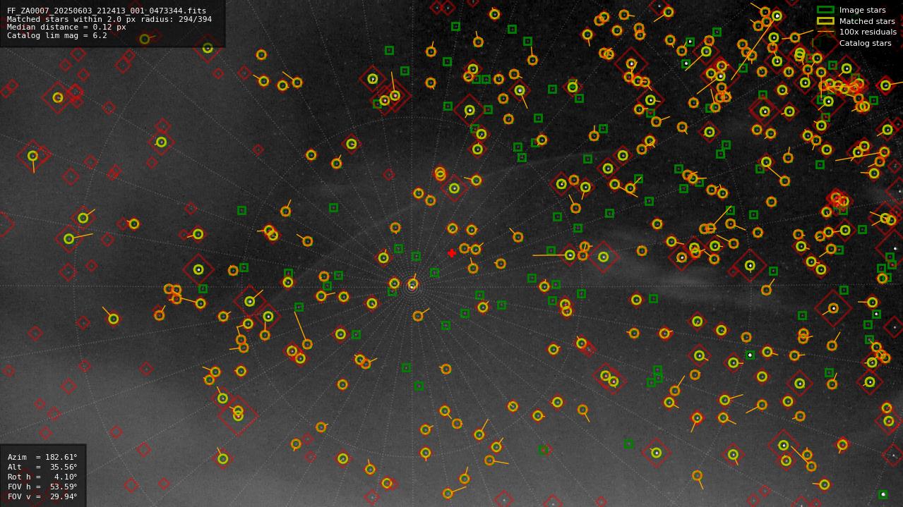
Task: Click the 'Azim = 182.61°' value
Action: pyautogui.click(x=42, y=457)
